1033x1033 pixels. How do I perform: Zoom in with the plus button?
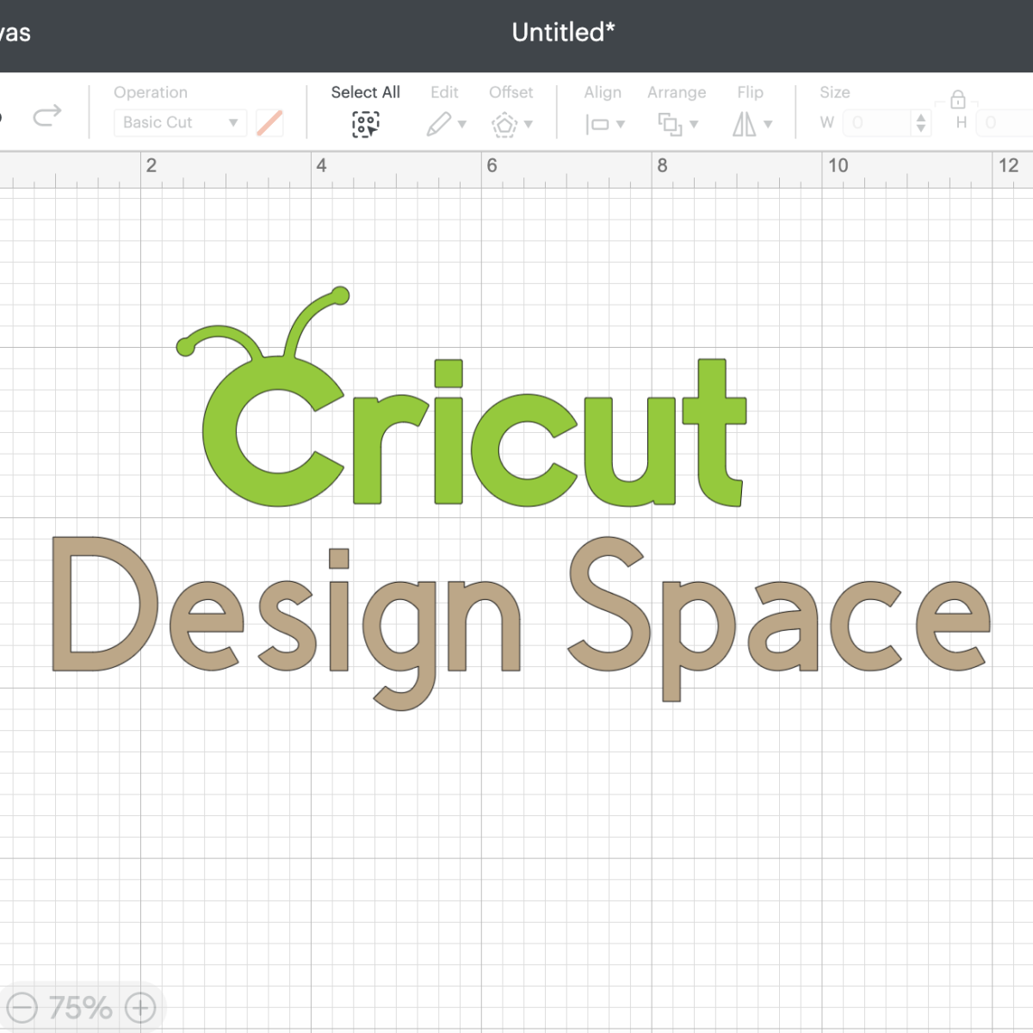coord(140,1006)
